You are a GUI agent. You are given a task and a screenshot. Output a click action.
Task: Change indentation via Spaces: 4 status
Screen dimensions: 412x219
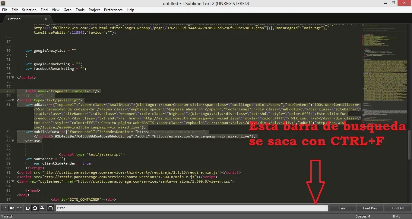pos(363,216)
